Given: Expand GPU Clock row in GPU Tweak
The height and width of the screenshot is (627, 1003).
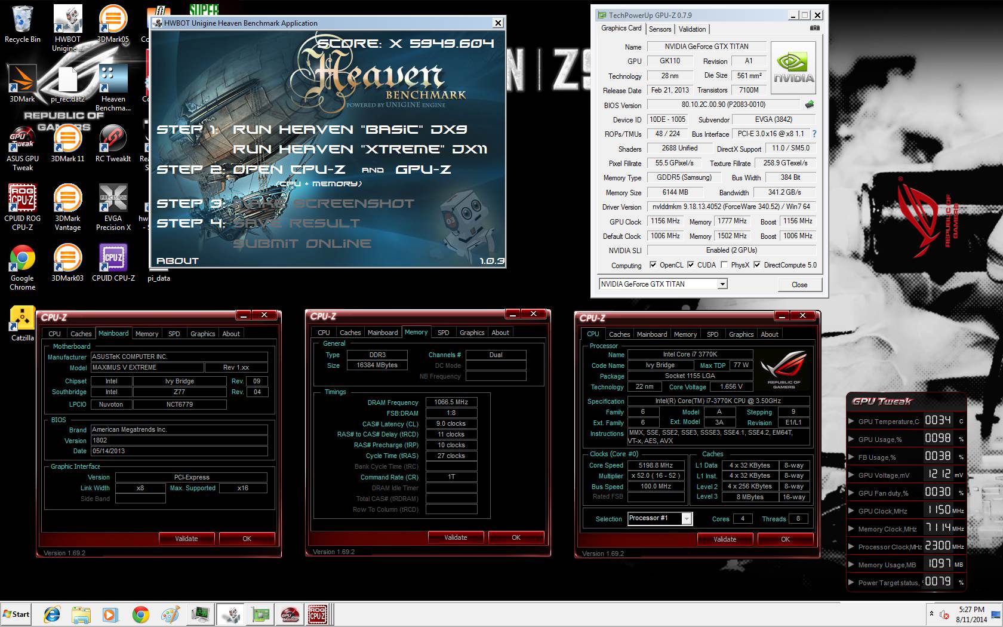Looking at the screenshot, I should 851,511.
